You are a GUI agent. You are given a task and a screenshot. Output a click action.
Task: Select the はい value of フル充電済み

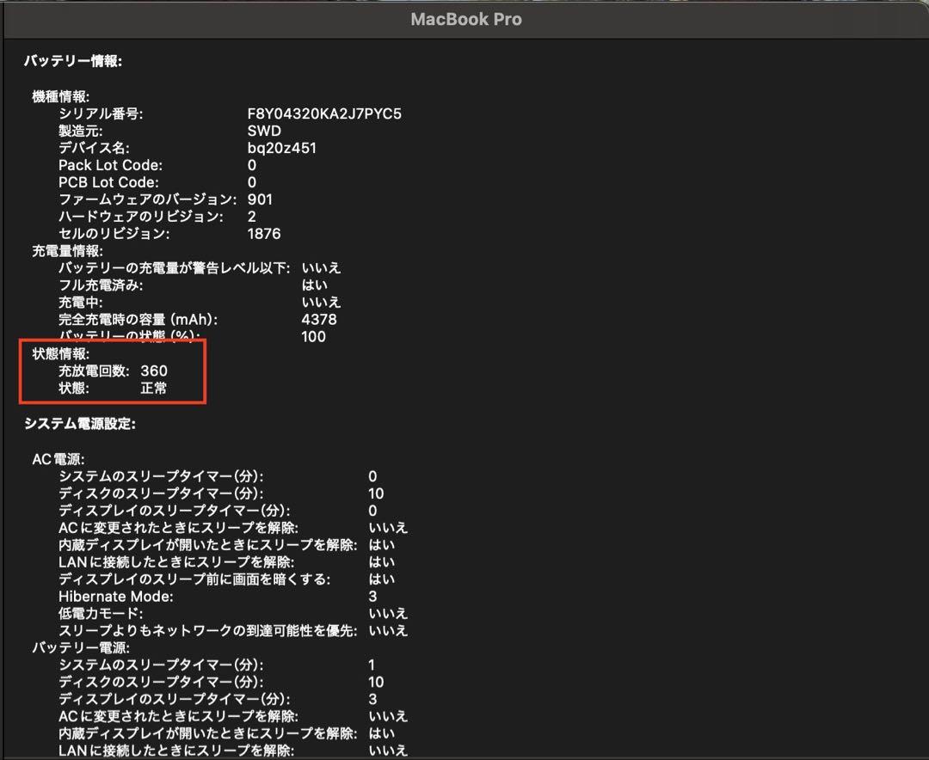(x=315, y=285)
